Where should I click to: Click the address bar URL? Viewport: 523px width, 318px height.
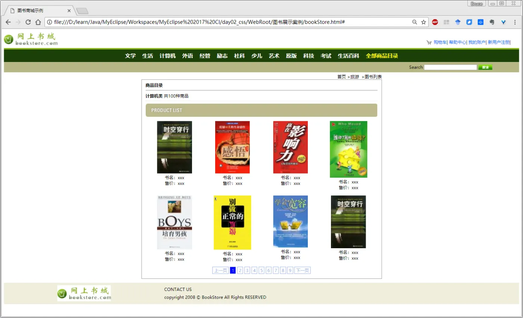(x=199, y=22)
